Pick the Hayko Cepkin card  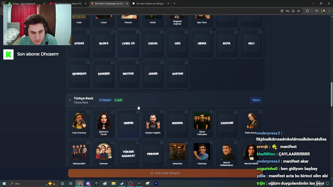(153, 124)
